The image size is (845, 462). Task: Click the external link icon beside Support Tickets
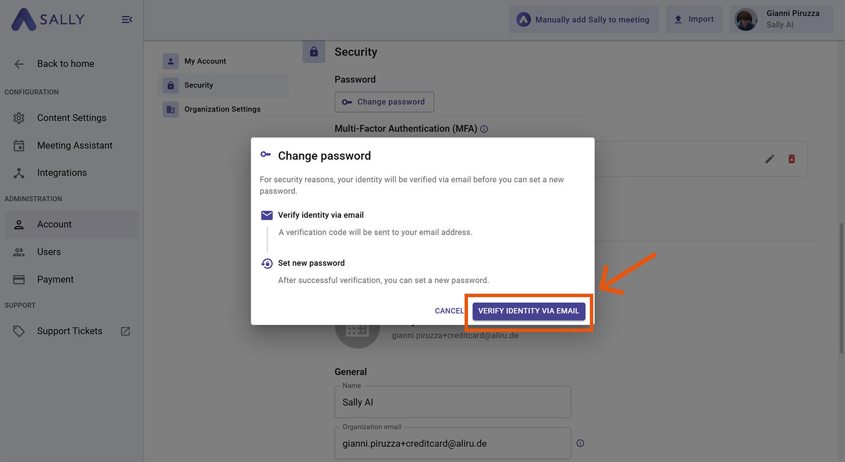pos(124,331)
